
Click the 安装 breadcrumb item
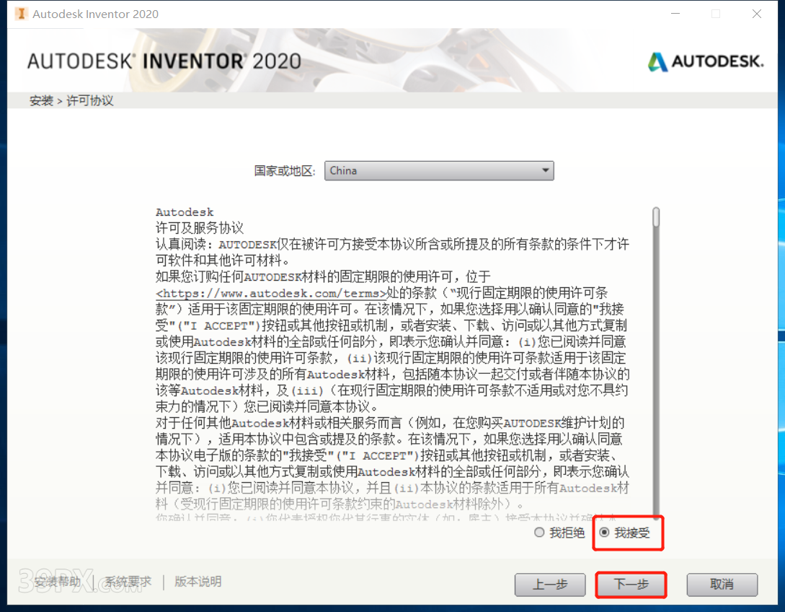pos(41,101)
